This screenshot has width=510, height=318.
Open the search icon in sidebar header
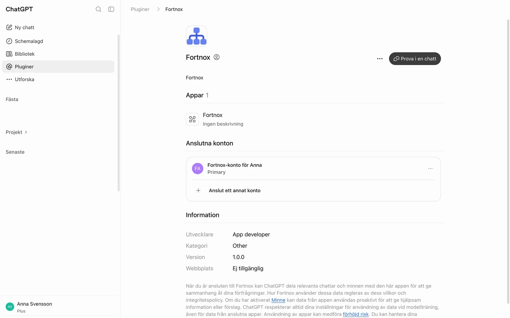(98, 9)
